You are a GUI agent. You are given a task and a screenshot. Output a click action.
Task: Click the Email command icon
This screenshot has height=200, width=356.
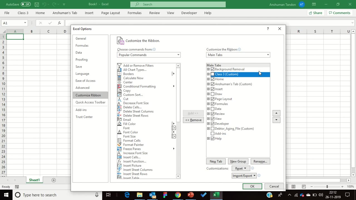[x=119, y=120]
